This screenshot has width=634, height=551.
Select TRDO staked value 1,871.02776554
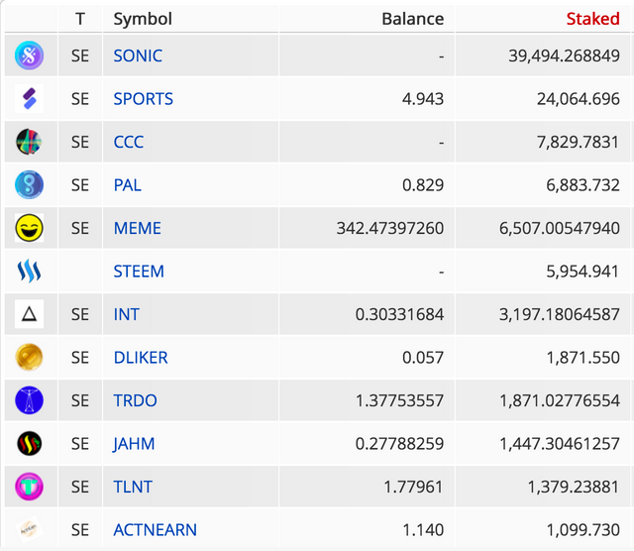point(560,400)
